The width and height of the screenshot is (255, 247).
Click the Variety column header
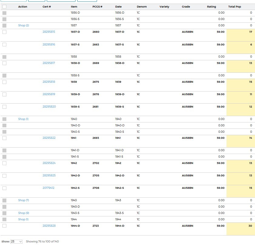164,7
